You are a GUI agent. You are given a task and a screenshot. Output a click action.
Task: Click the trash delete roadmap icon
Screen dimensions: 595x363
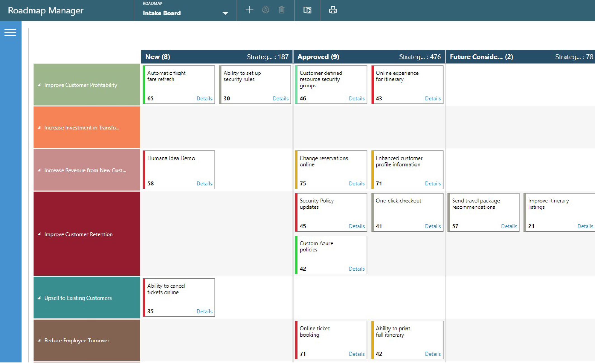pyautogui.click(x=281, y=10)
